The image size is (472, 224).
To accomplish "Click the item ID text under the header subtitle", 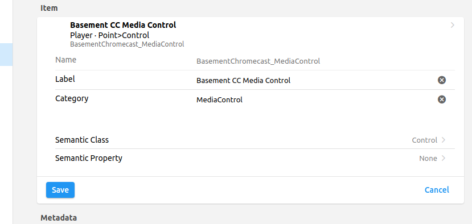I will (127, 44).
